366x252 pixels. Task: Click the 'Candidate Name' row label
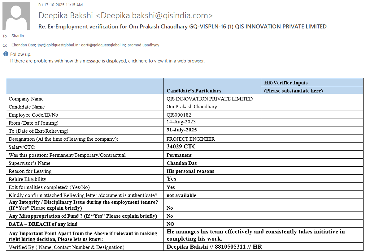click(x=27, y=107)
